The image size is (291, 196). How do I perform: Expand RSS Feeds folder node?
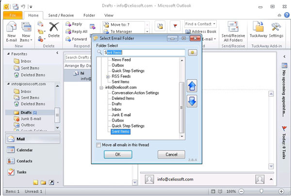108,76
